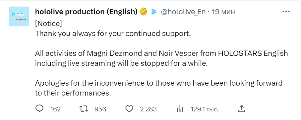Screen dimensions: 301x120
Task: Click the 129,1 тыс. views count
Action: pyautogui.click(x=205, y=109)
